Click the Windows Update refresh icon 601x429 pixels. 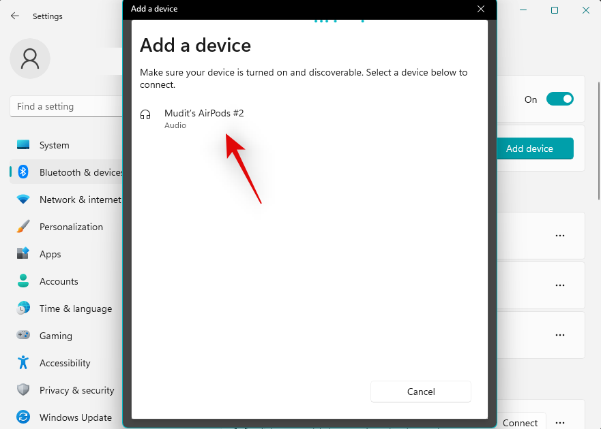pyautogui.click(x=23, y=417)
